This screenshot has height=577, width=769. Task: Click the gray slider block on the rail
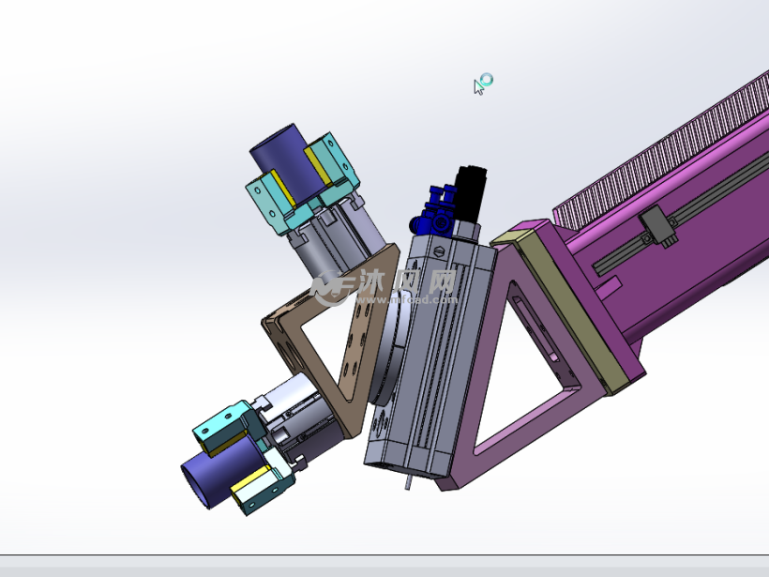tap(658, 228)
